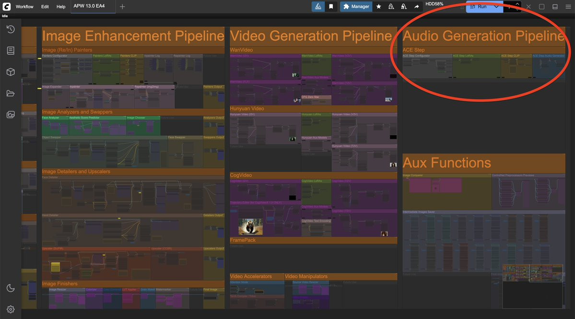Select the Aux Functions group title
The width and height of the screenshot is (575, 319).
point(446,163)
